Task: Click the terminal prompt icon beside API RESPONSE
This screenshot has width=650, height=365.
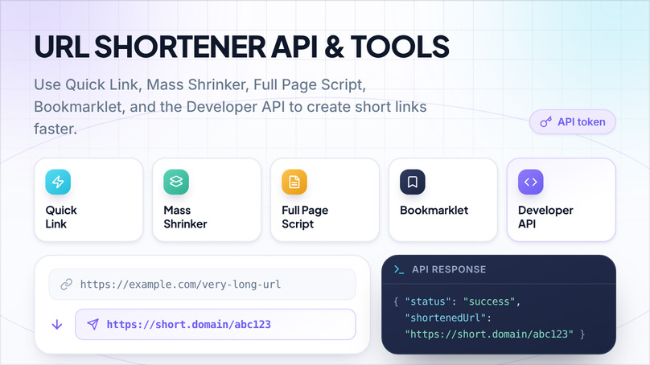Action: (399, 269)
